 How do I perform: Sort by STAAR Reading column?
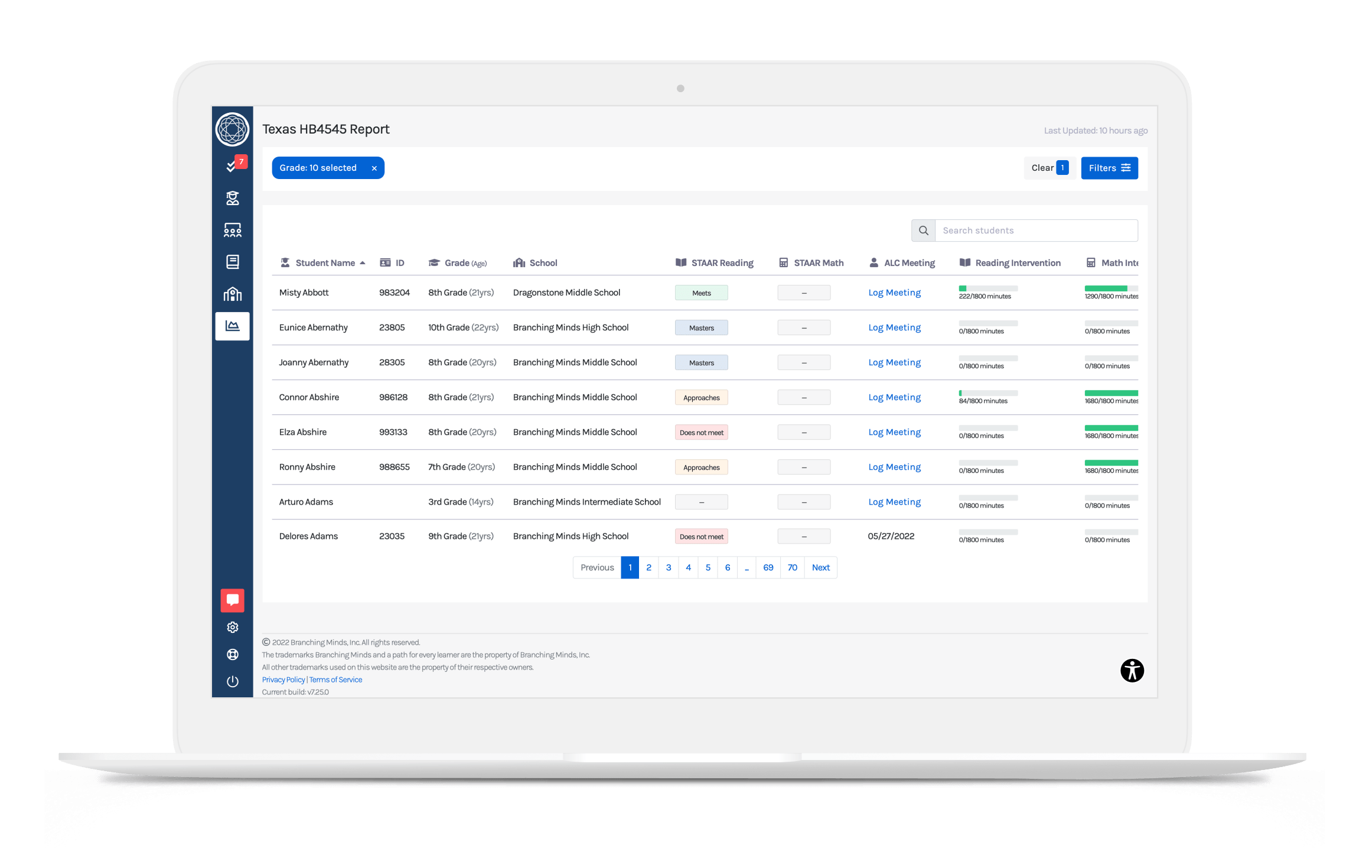715,263
